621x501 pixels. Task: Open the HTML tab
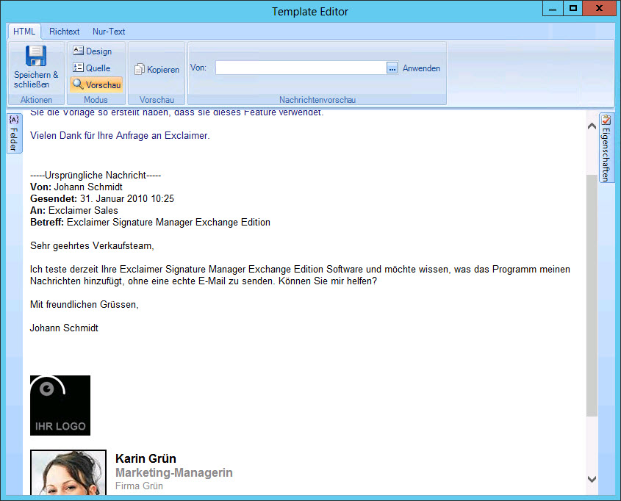pos(24,32)
